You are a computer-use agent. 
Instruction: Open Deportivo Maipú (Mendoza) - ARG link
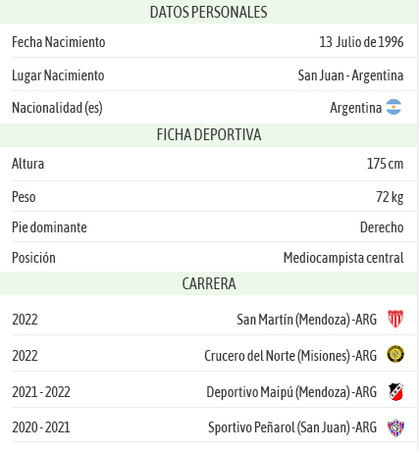point(291,392)
